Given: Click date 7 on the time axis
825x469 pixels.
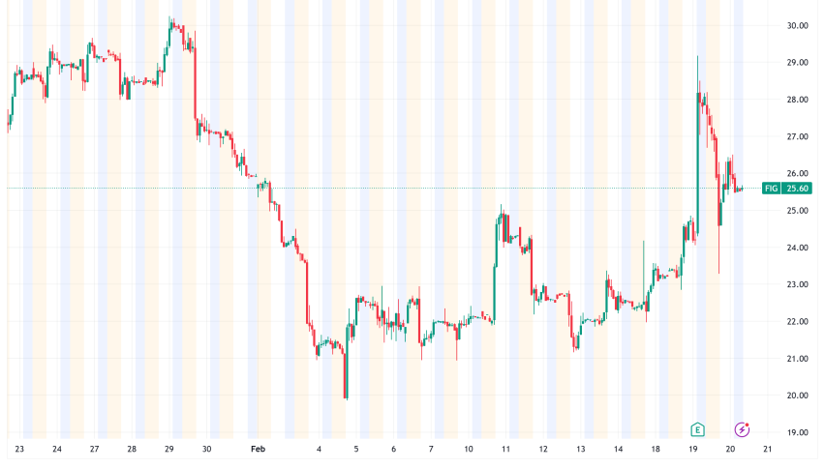Looking at the screenshot, I should tap(431, 450).
